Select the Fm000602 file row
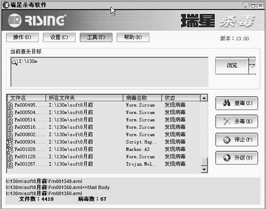This screenshot has width=266, height=209. (104, 134)
